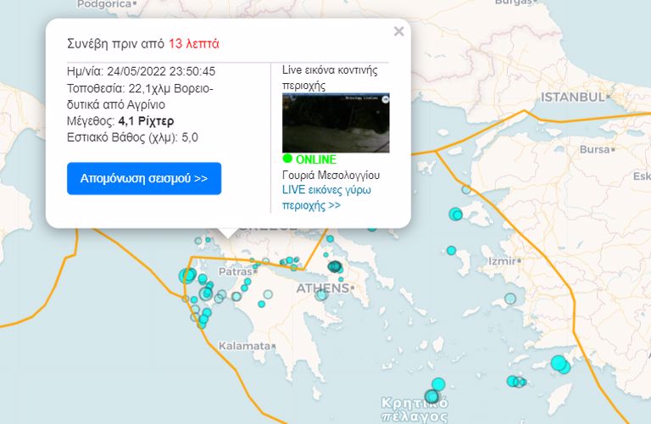The height and width of the screenshot is (424, 651).
Task: Close the earthquake info popup
Action: click(398, 31)
